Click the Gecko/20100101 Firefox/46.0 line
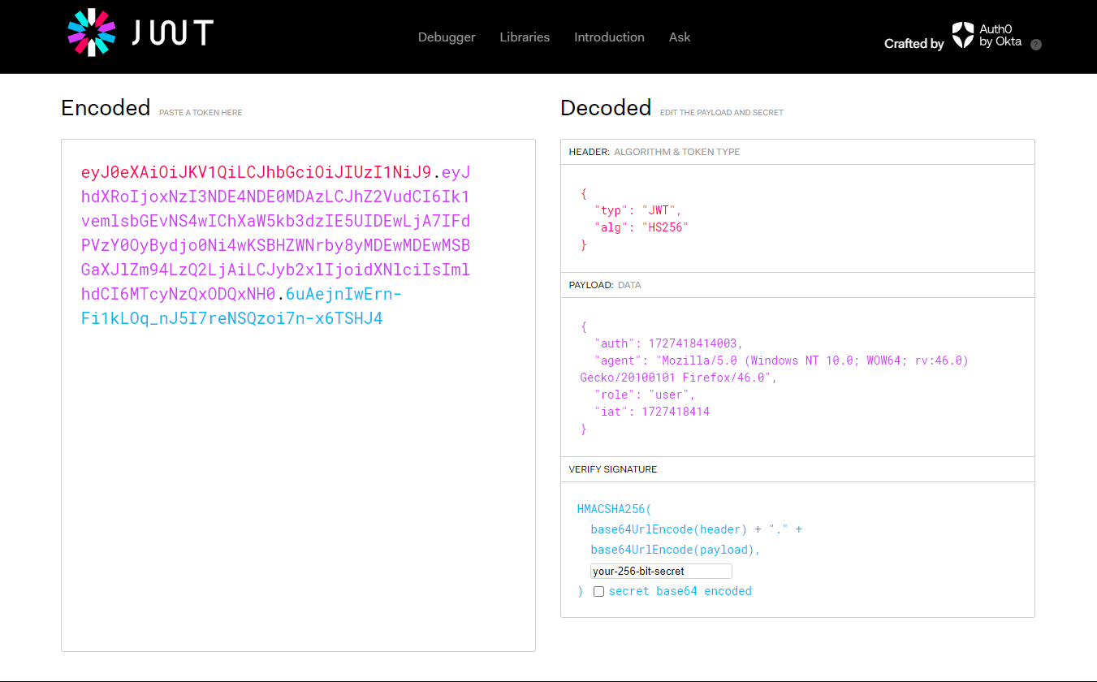The width and height of the screenshot is (1097, 682). click(678, 378)
